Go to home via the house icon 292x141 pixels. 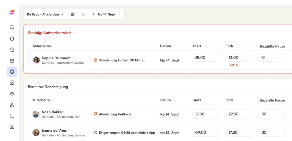pyautogui.click(x=12, y=38)
